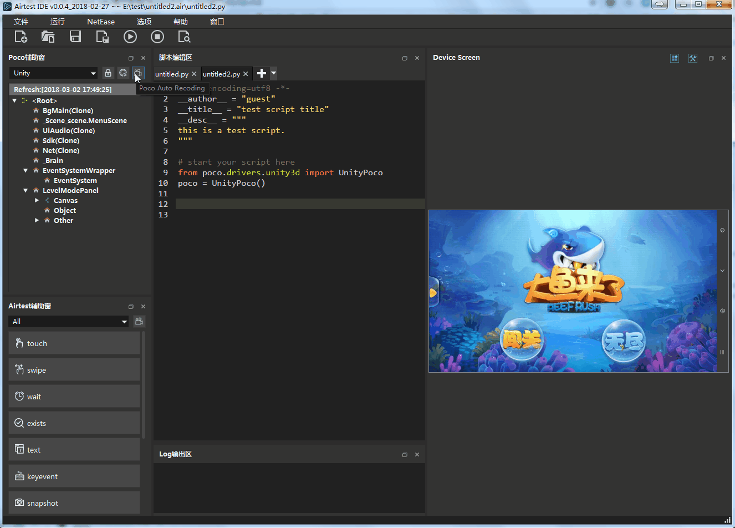The width and height of the screenshot is (735, 528).
Task: Insert a keyevent command
Action: point(74,476)
